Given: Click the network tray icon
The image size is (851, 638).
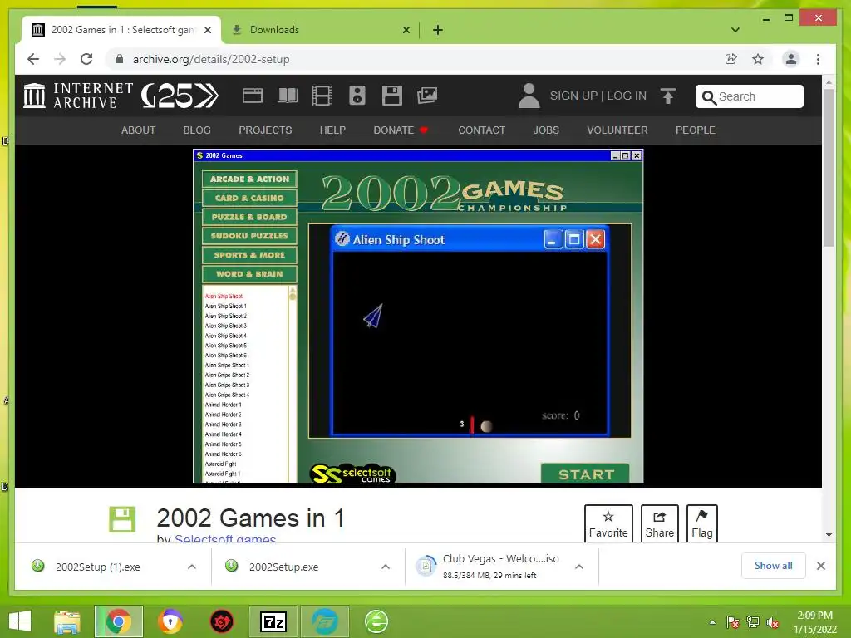Looking at the screenshot, I should 753,622.
